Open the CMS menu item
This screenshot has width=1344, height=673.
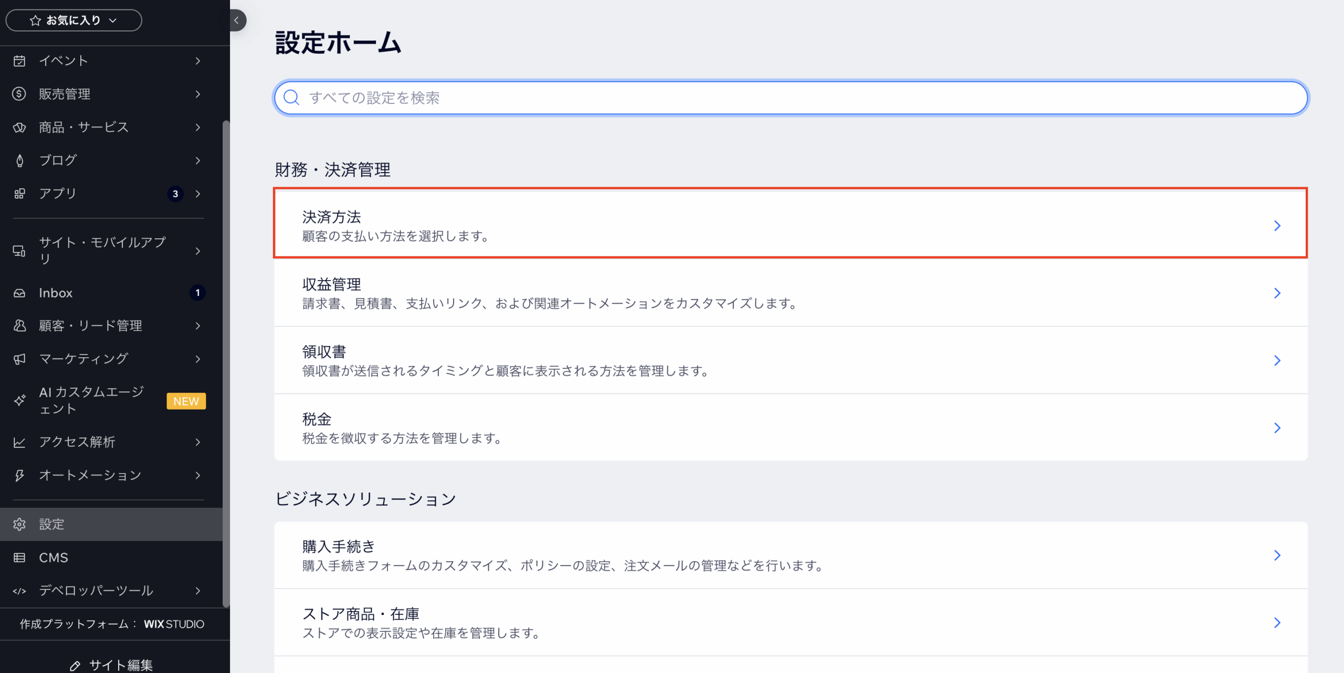(54, 558)
